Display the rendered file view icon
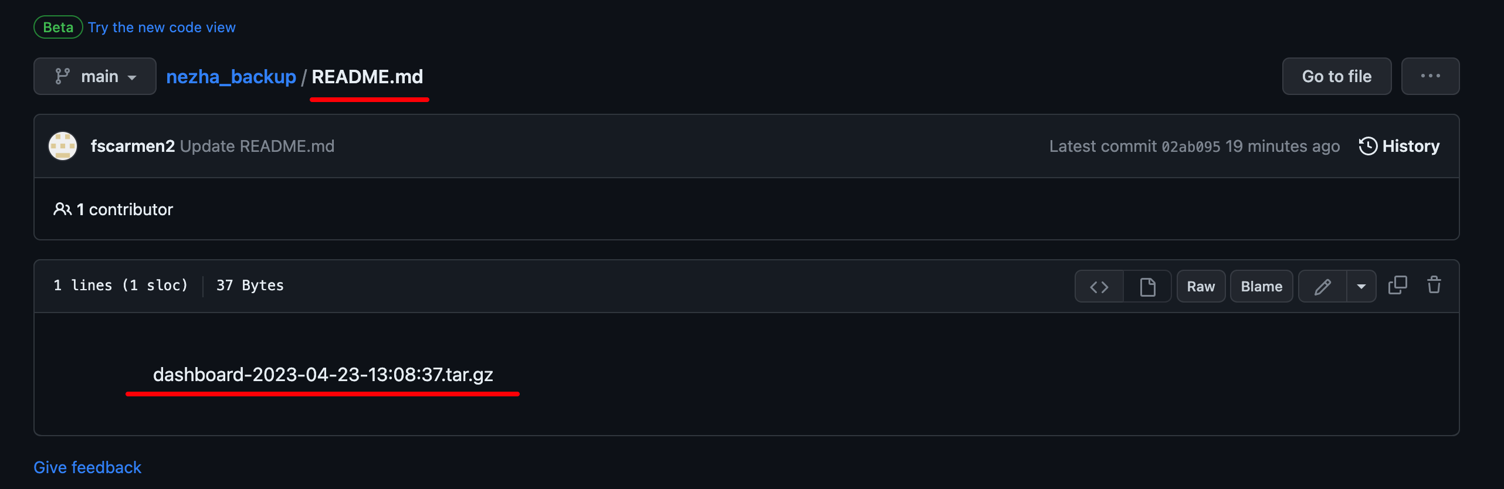The height and width of the screenshot is (489, 1504). coord(1147,287)
